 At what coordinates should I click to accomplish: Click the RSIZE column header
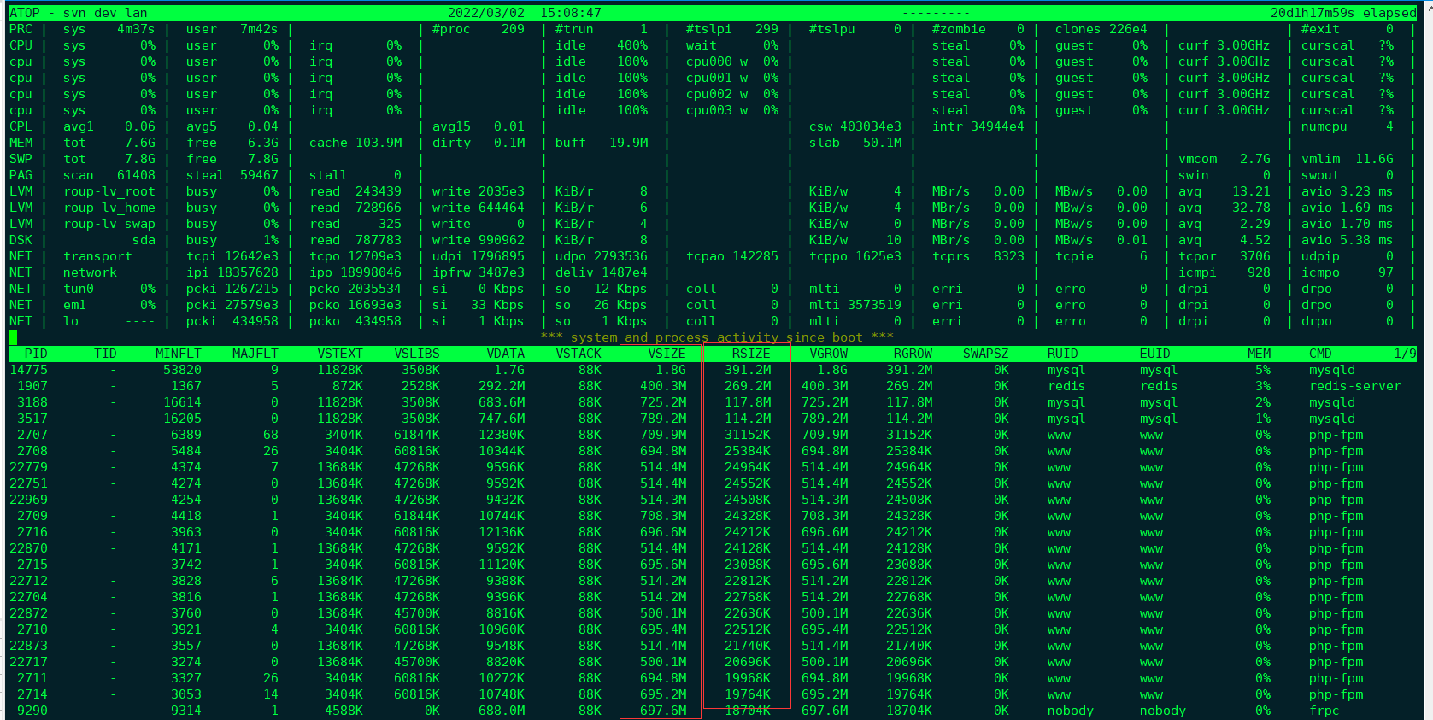click(751, 354)
